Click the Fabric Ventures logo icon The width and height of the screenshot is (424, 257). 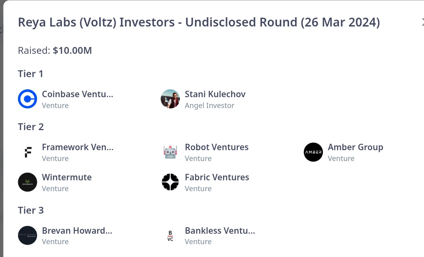tap(170, 182)
